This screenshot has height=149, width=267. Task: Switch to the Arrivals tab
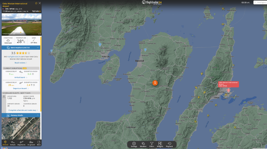point(13,143)
